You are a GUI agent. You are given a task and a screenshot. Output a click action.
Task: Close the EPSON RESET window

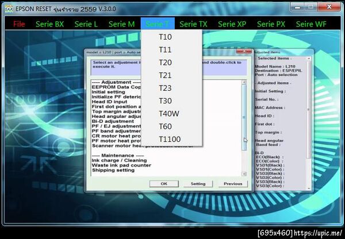[x=329, y=7]
